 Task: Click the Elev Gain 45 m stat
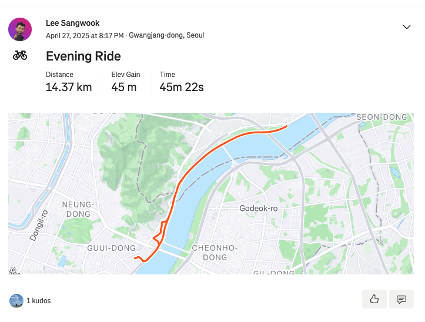pyautogui.click(x=125, y=82)
